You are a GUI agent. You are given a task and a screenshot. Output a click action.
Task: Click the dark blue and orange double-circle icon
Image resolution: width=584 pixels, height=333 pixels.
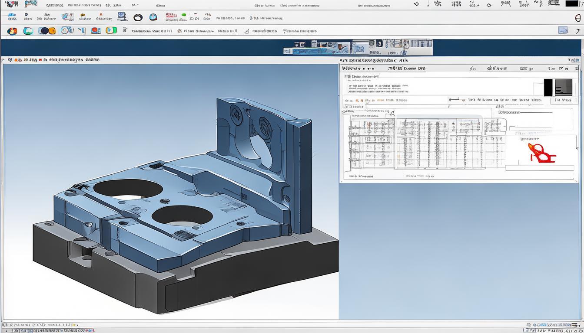(x=47, y=31)
